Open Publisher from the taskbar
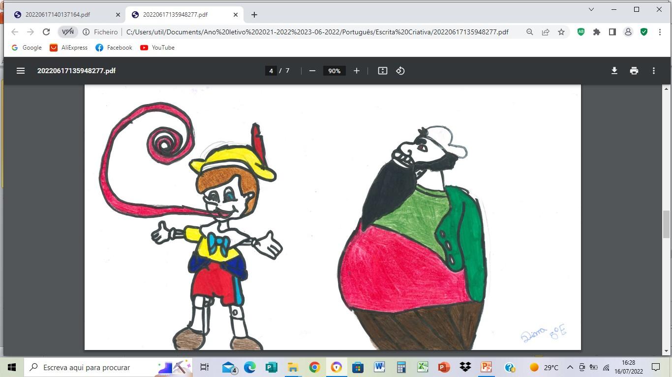672x377 pixels. coord(271,367)
